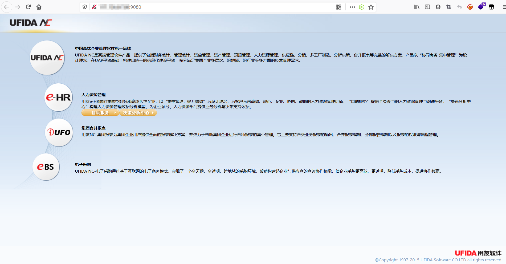Open the Firefox Library panel

pyautogui.click(x=417, y=7)
